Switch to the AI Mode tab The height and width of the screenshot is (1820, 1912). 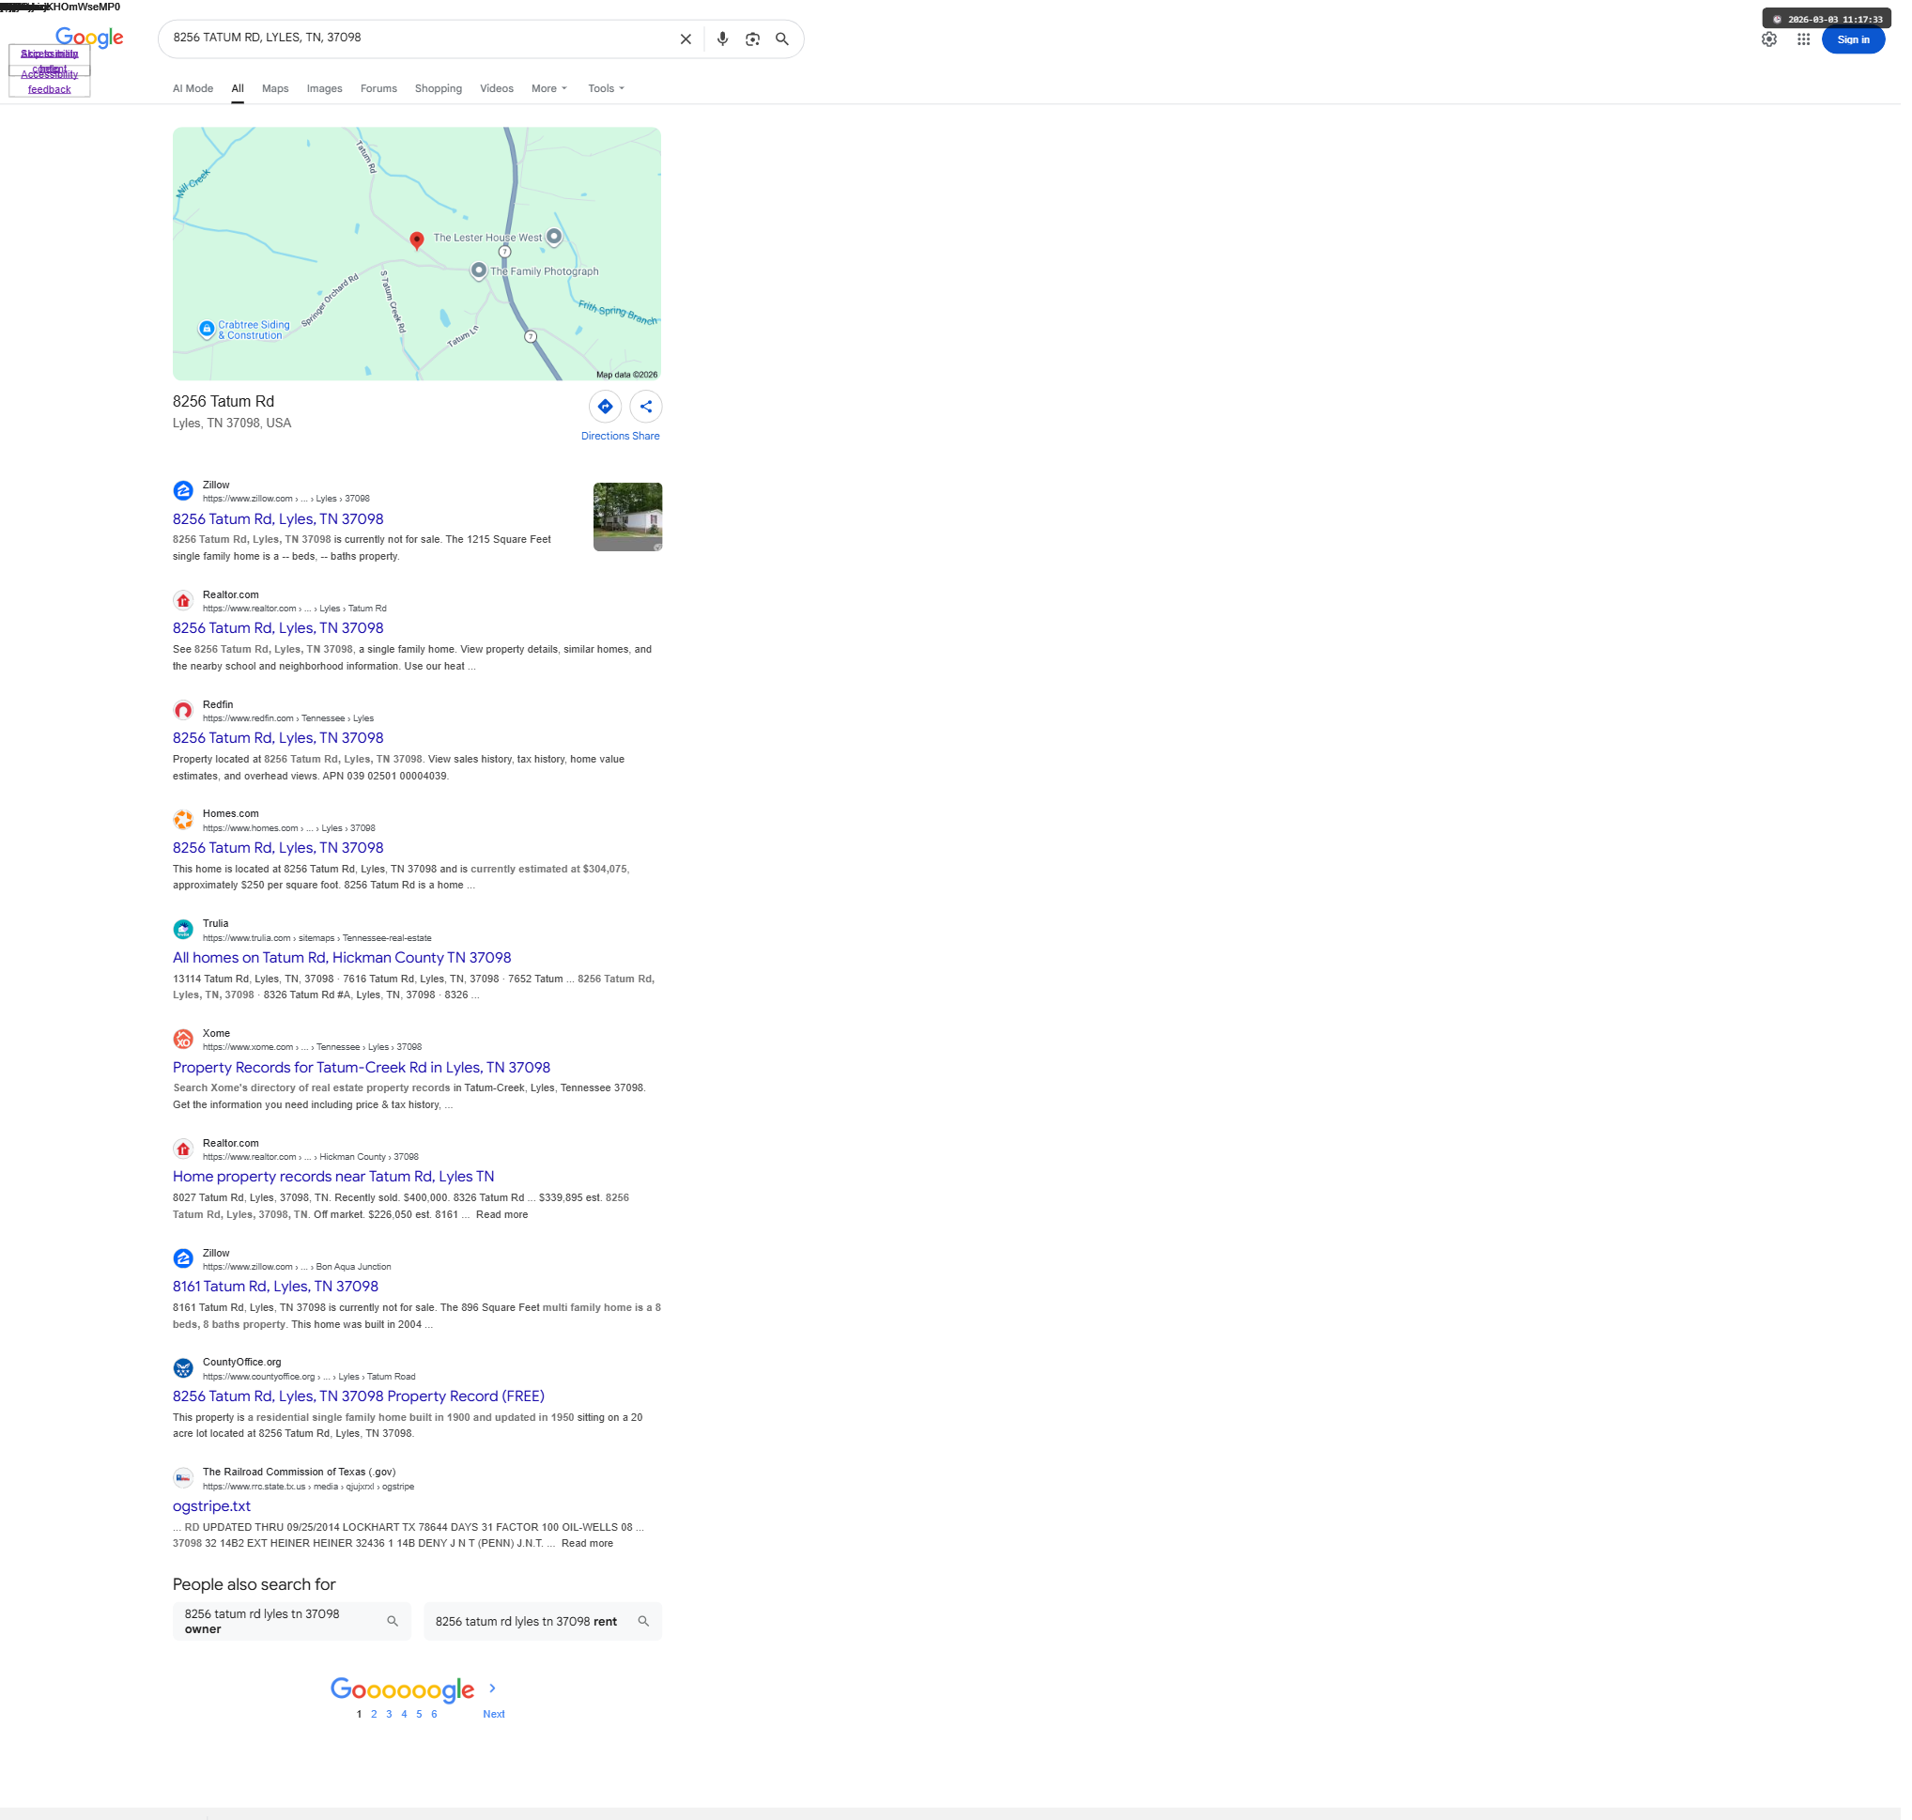click(194, 89)
